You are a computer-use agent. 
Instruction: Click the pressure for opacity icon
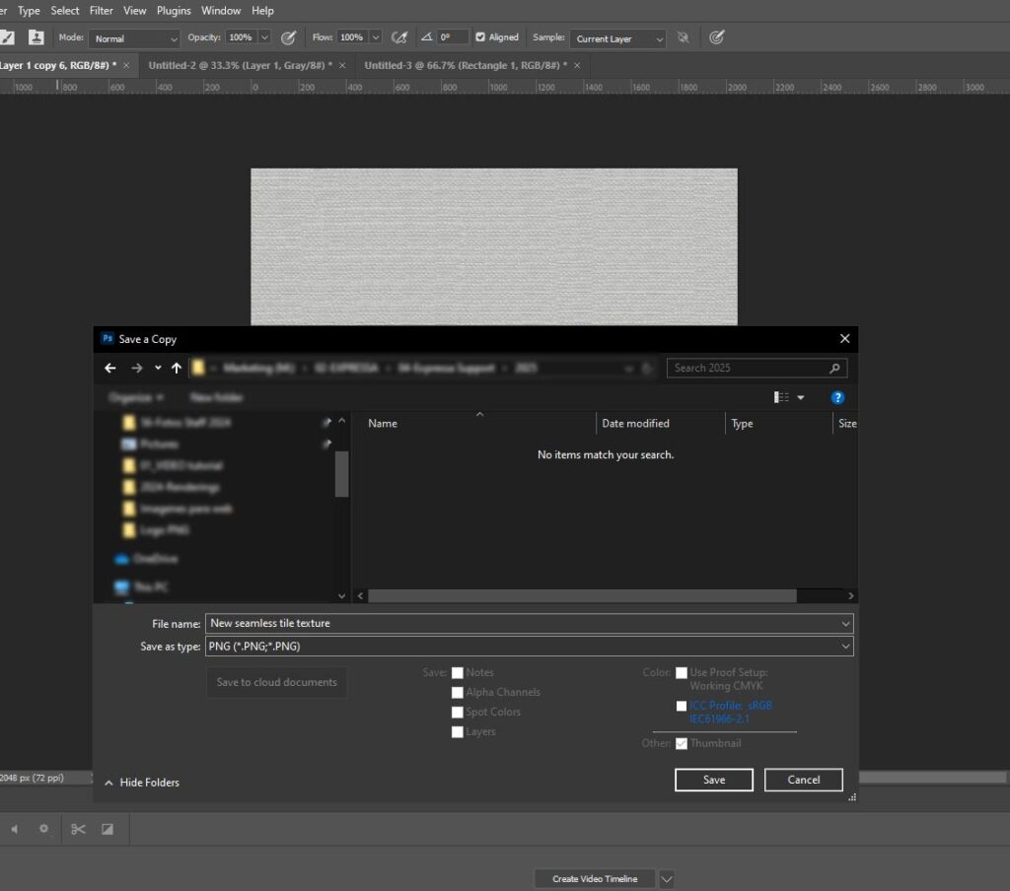point(289,37)
